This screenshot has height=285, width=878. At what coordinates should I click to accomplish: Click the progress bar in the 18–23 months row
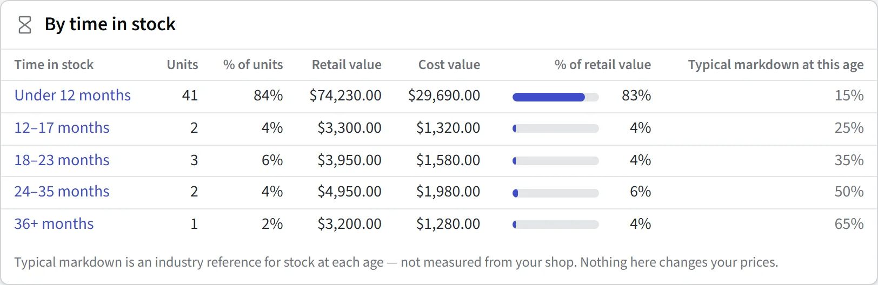point(556,161)
